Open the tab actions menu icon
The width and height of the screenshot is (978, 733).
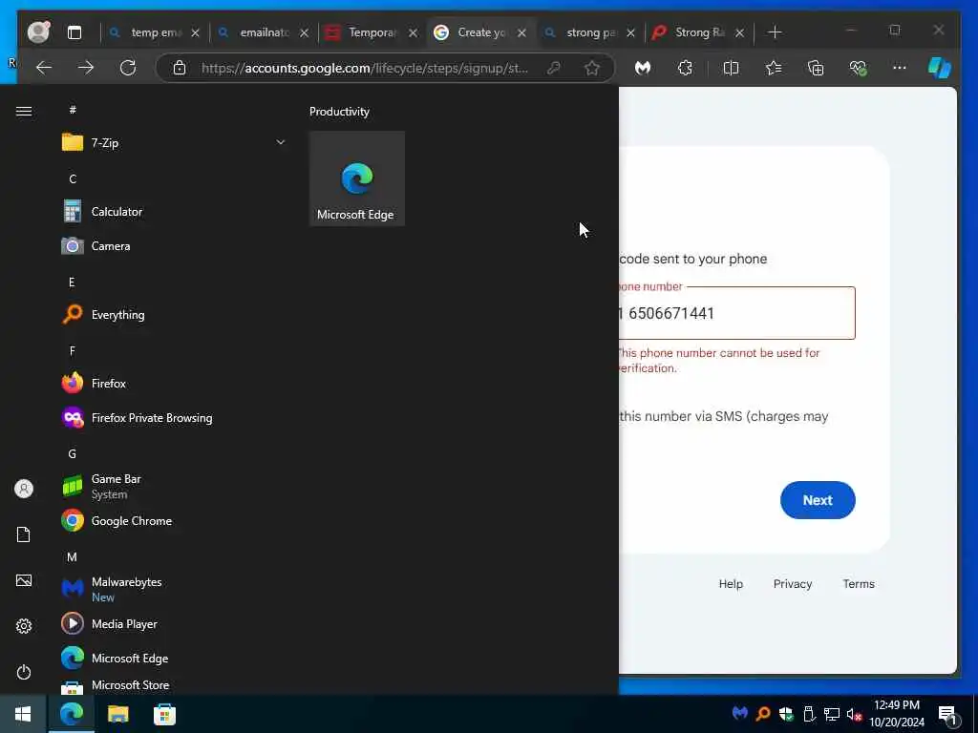click(74, 32)
